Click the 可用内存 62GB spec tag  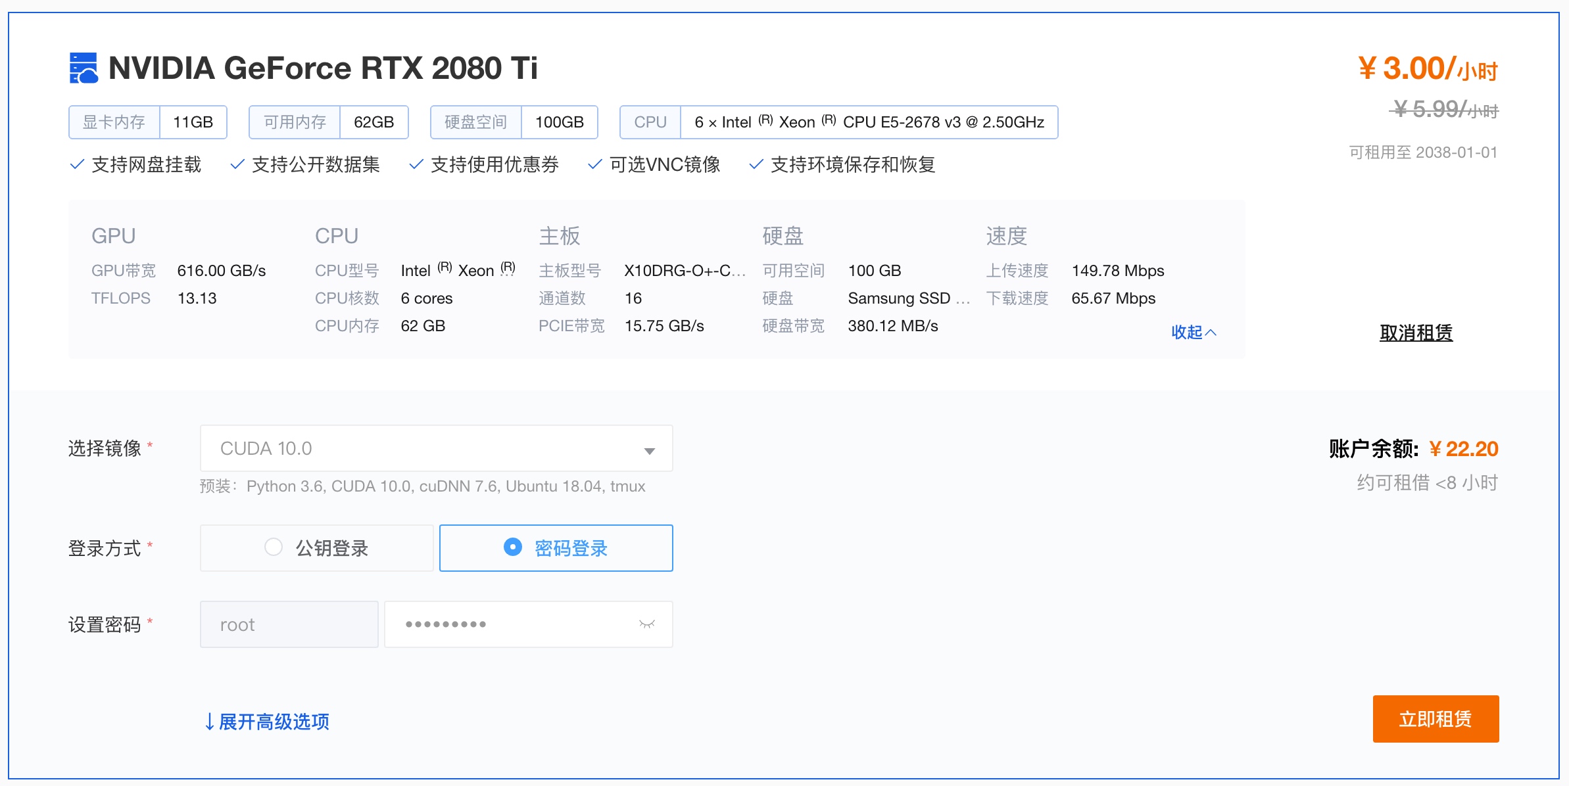pos(329,122)
